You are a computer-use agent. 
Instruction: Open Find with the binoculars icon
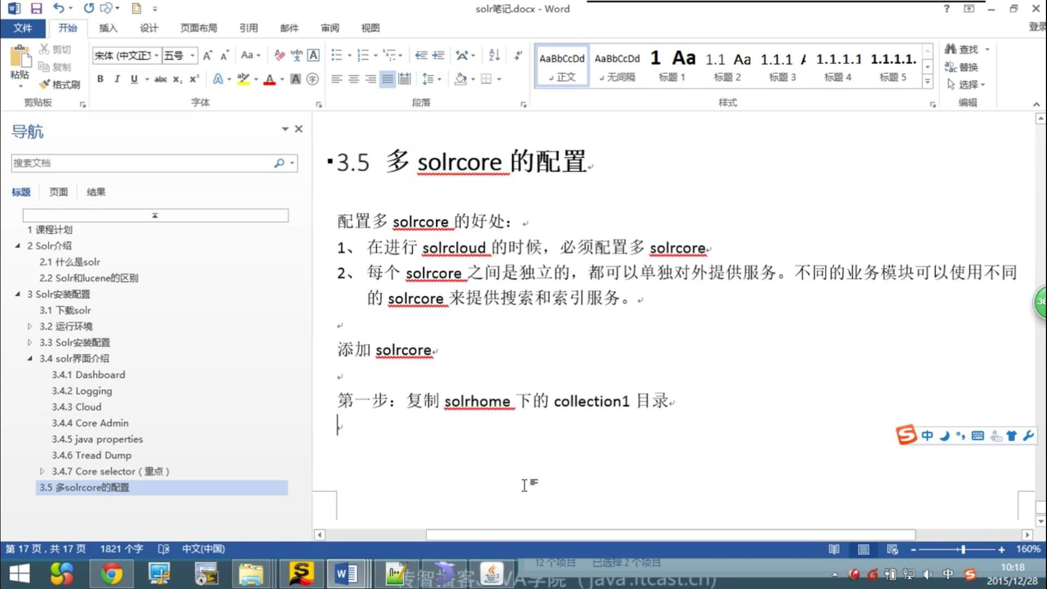950,49
